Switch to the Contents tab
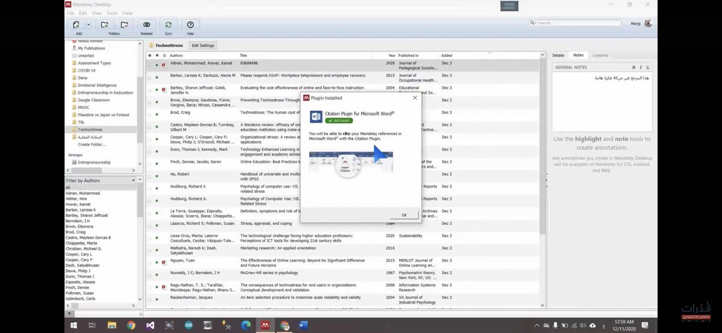 pyautogui.click(x=600, y=55)
